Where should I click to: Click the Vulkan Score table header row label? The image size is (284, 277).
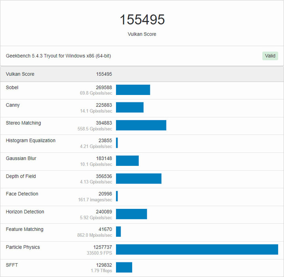click(20, 74)
